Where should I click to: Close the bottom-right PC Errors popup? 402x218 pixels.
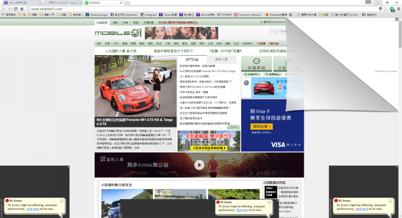(390, 201)
